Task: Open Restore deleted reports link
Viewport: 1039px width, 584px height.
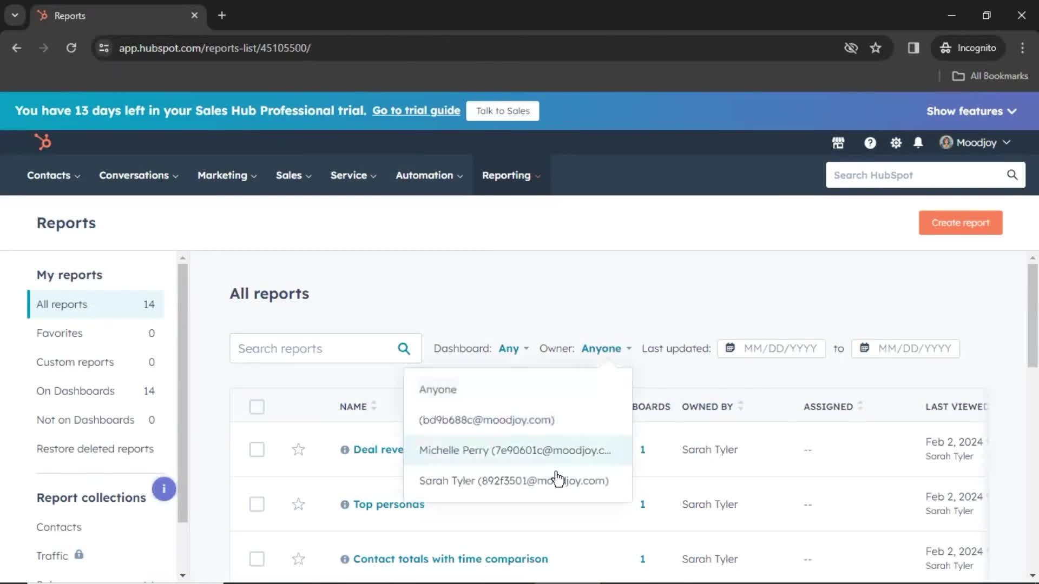Action: [95, 449]
